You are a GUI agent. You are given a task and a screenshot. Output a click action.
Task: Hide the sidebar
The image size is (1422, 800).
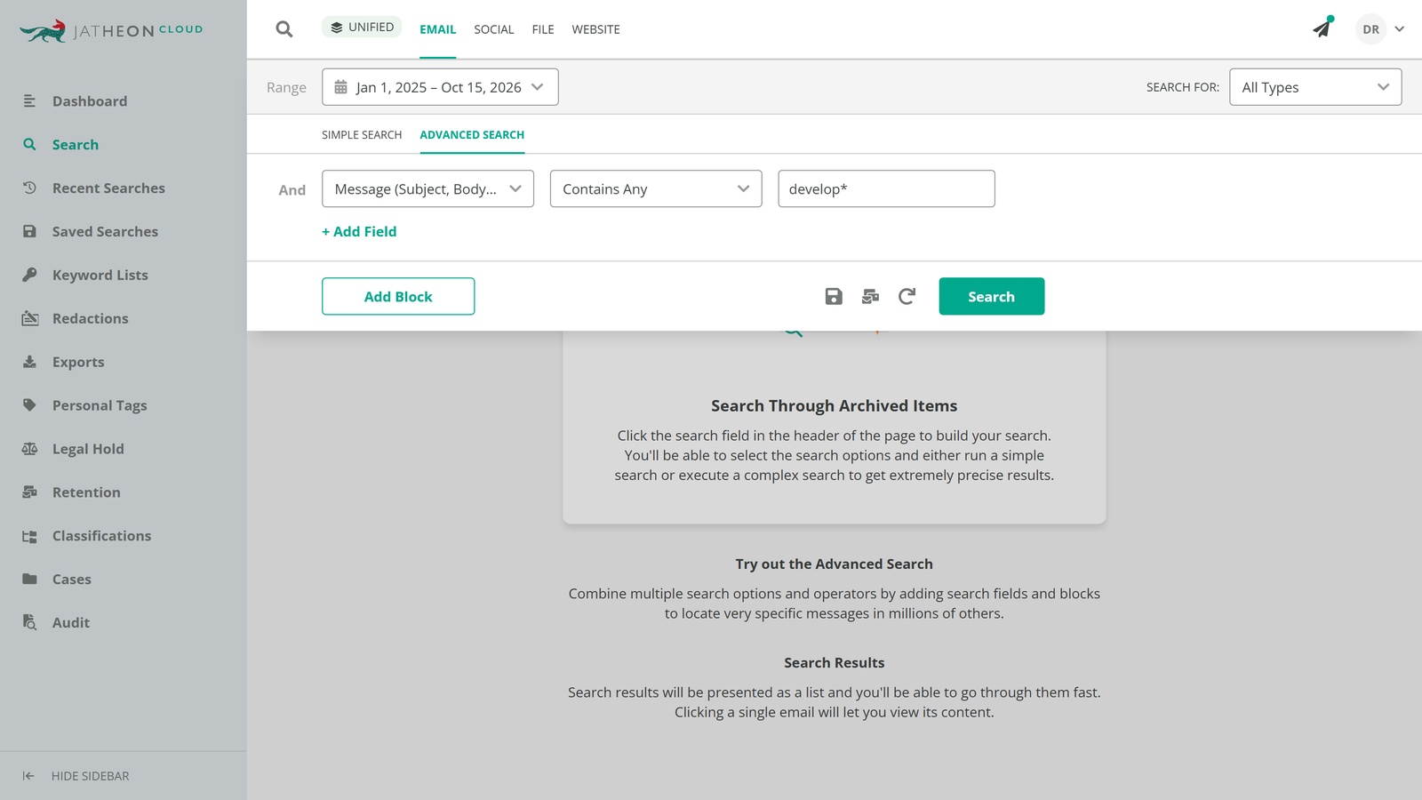coord(76,776)
